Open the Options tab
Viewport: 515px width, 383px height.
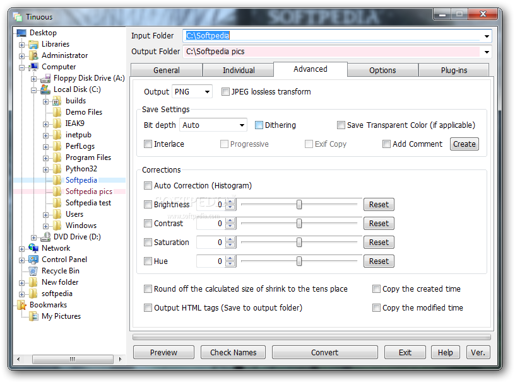coord(382,71)
